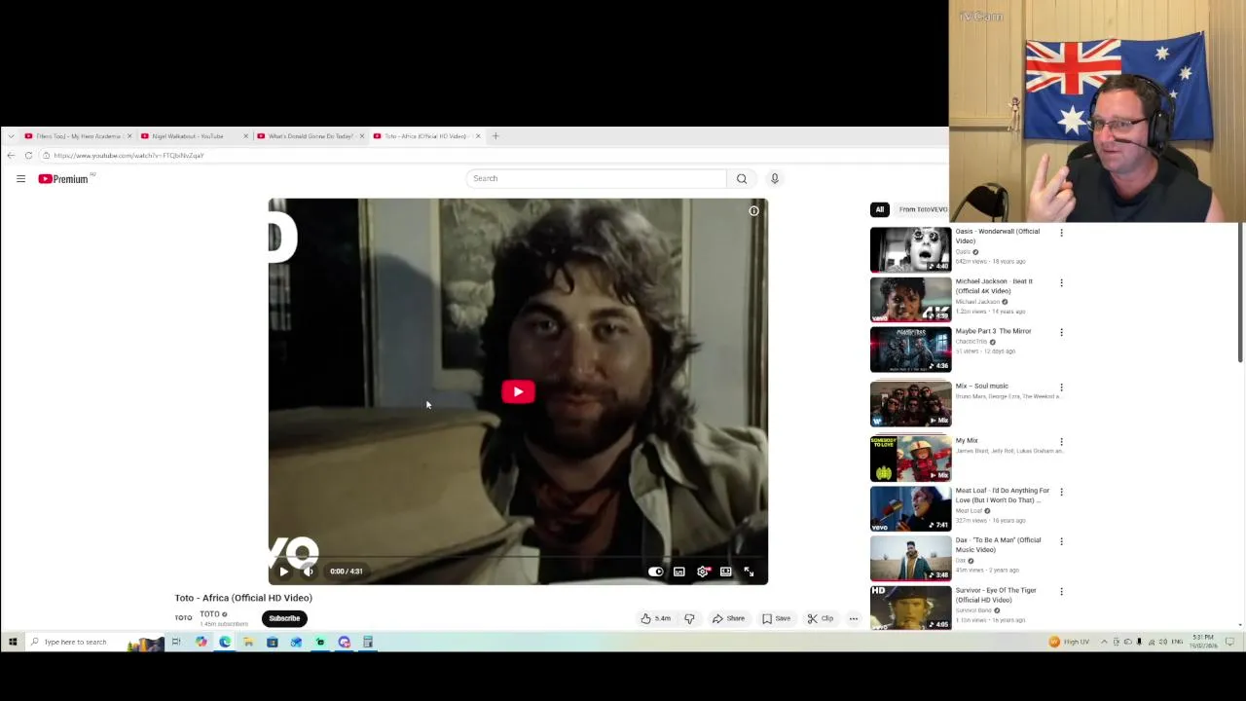Open Survivor Eye Of The Tiger title
Screen dimensions: 1246x701
tap(996, 595)
